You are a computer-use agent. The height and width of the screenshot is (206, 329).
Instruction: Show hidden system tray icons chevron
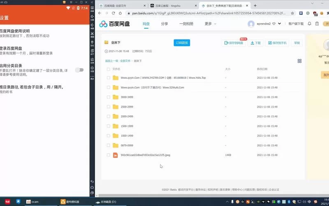point(227,202)
